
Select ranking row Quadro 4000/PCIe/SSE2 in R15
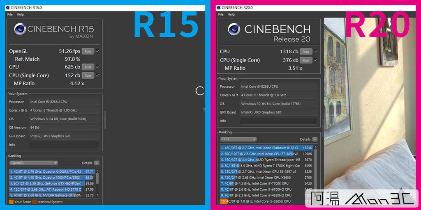52,177
